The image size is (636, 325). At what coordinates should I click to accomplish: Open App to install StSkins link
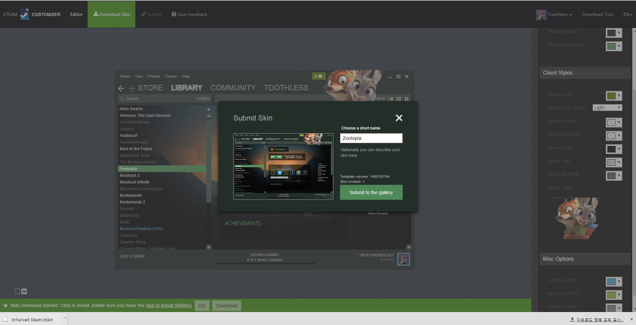168,306
